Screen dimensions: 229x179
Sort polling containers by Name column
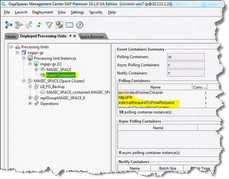coord(155,87)
